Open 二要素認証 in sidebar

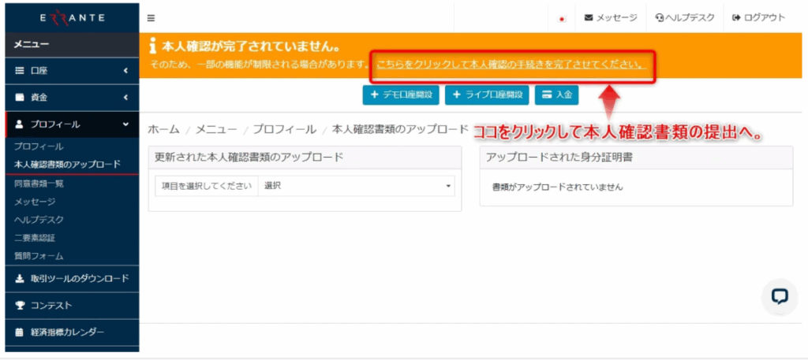pyautogui.click(x=35, y=238)
